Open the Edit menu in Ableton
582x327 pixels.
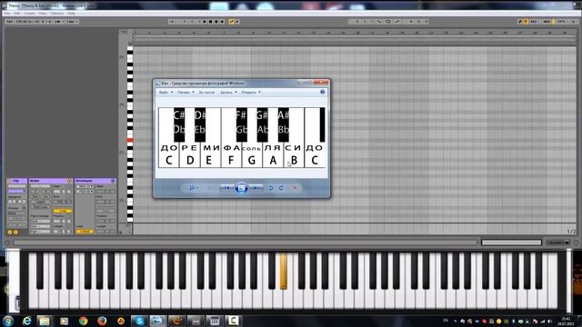tap(17, 13)
